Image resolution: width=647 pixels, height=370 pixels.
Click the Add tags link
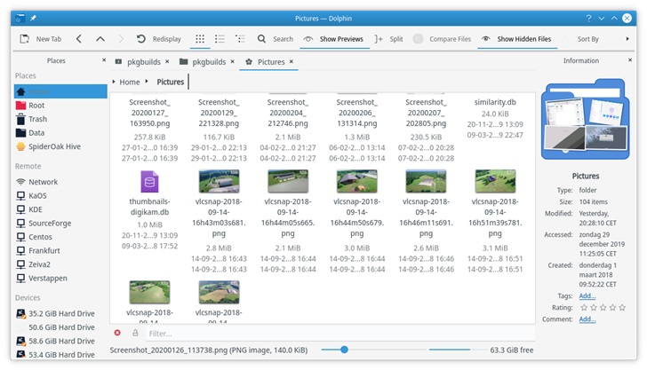coord(587,295)
